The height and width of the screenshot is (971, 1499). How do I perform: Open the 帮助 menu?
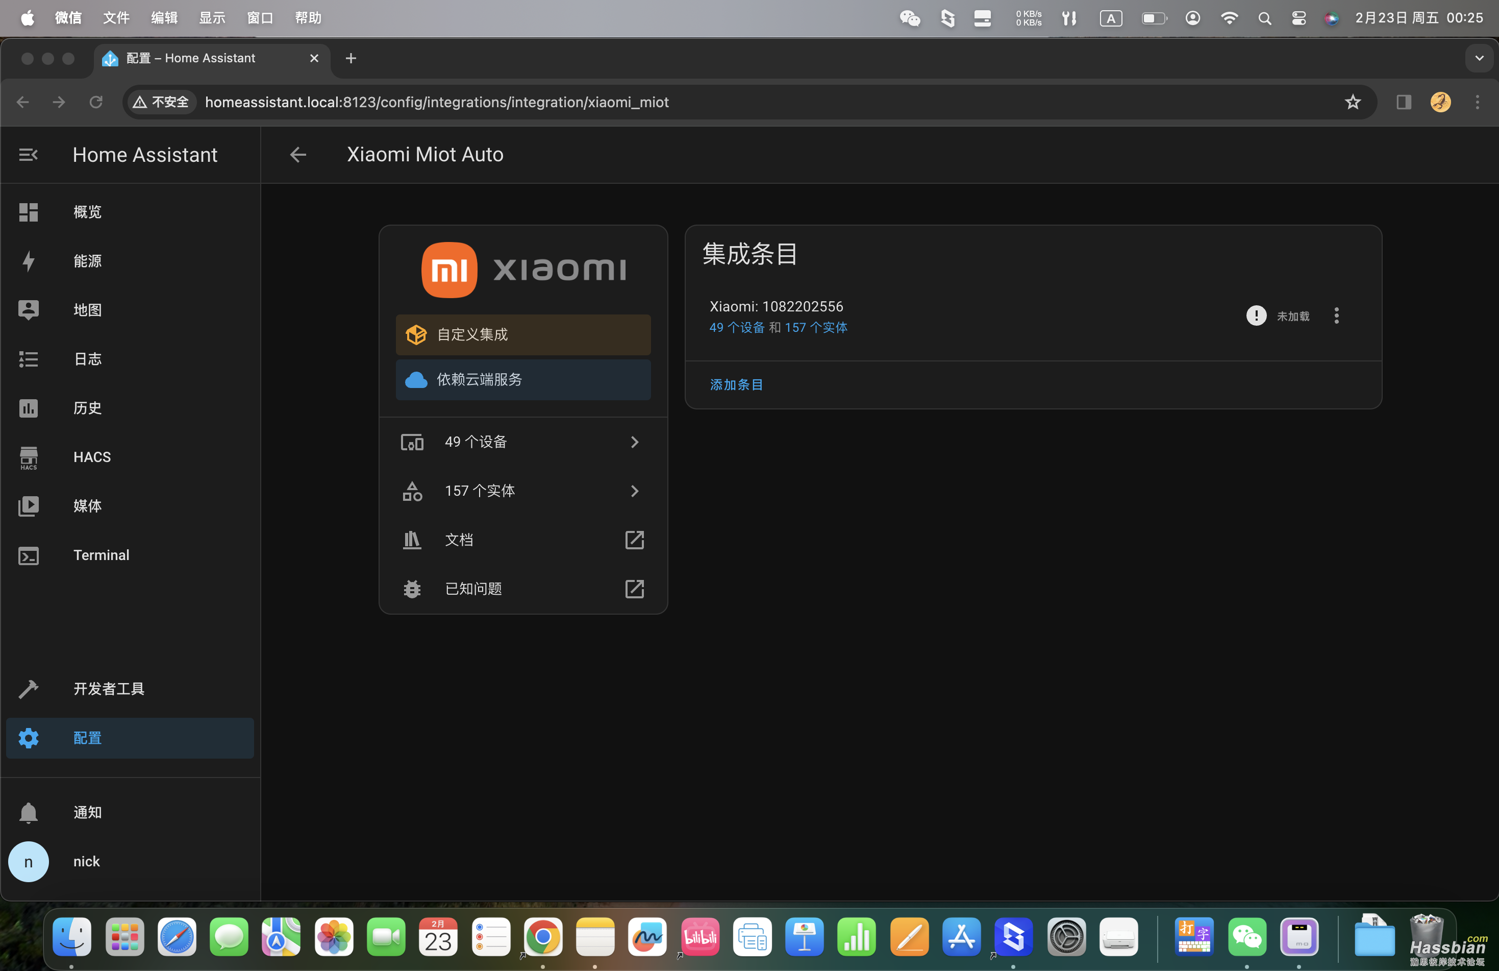coord(308,18)
